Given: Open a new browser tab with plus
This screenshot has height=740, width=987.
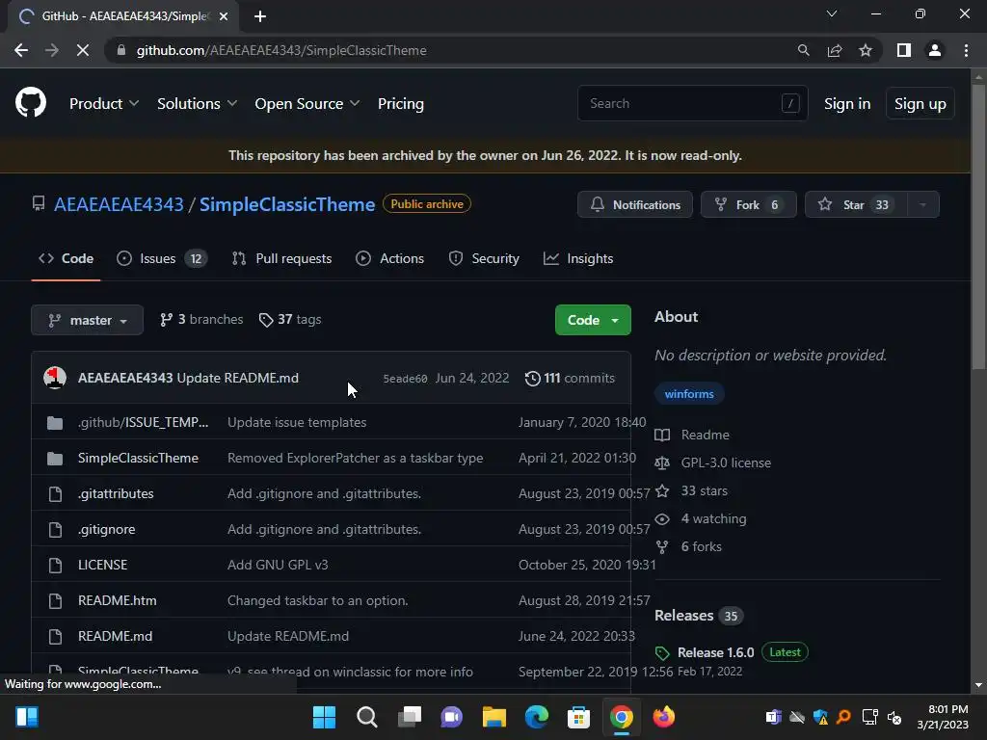Looking at the screenshot, I should tap(260, 16).
